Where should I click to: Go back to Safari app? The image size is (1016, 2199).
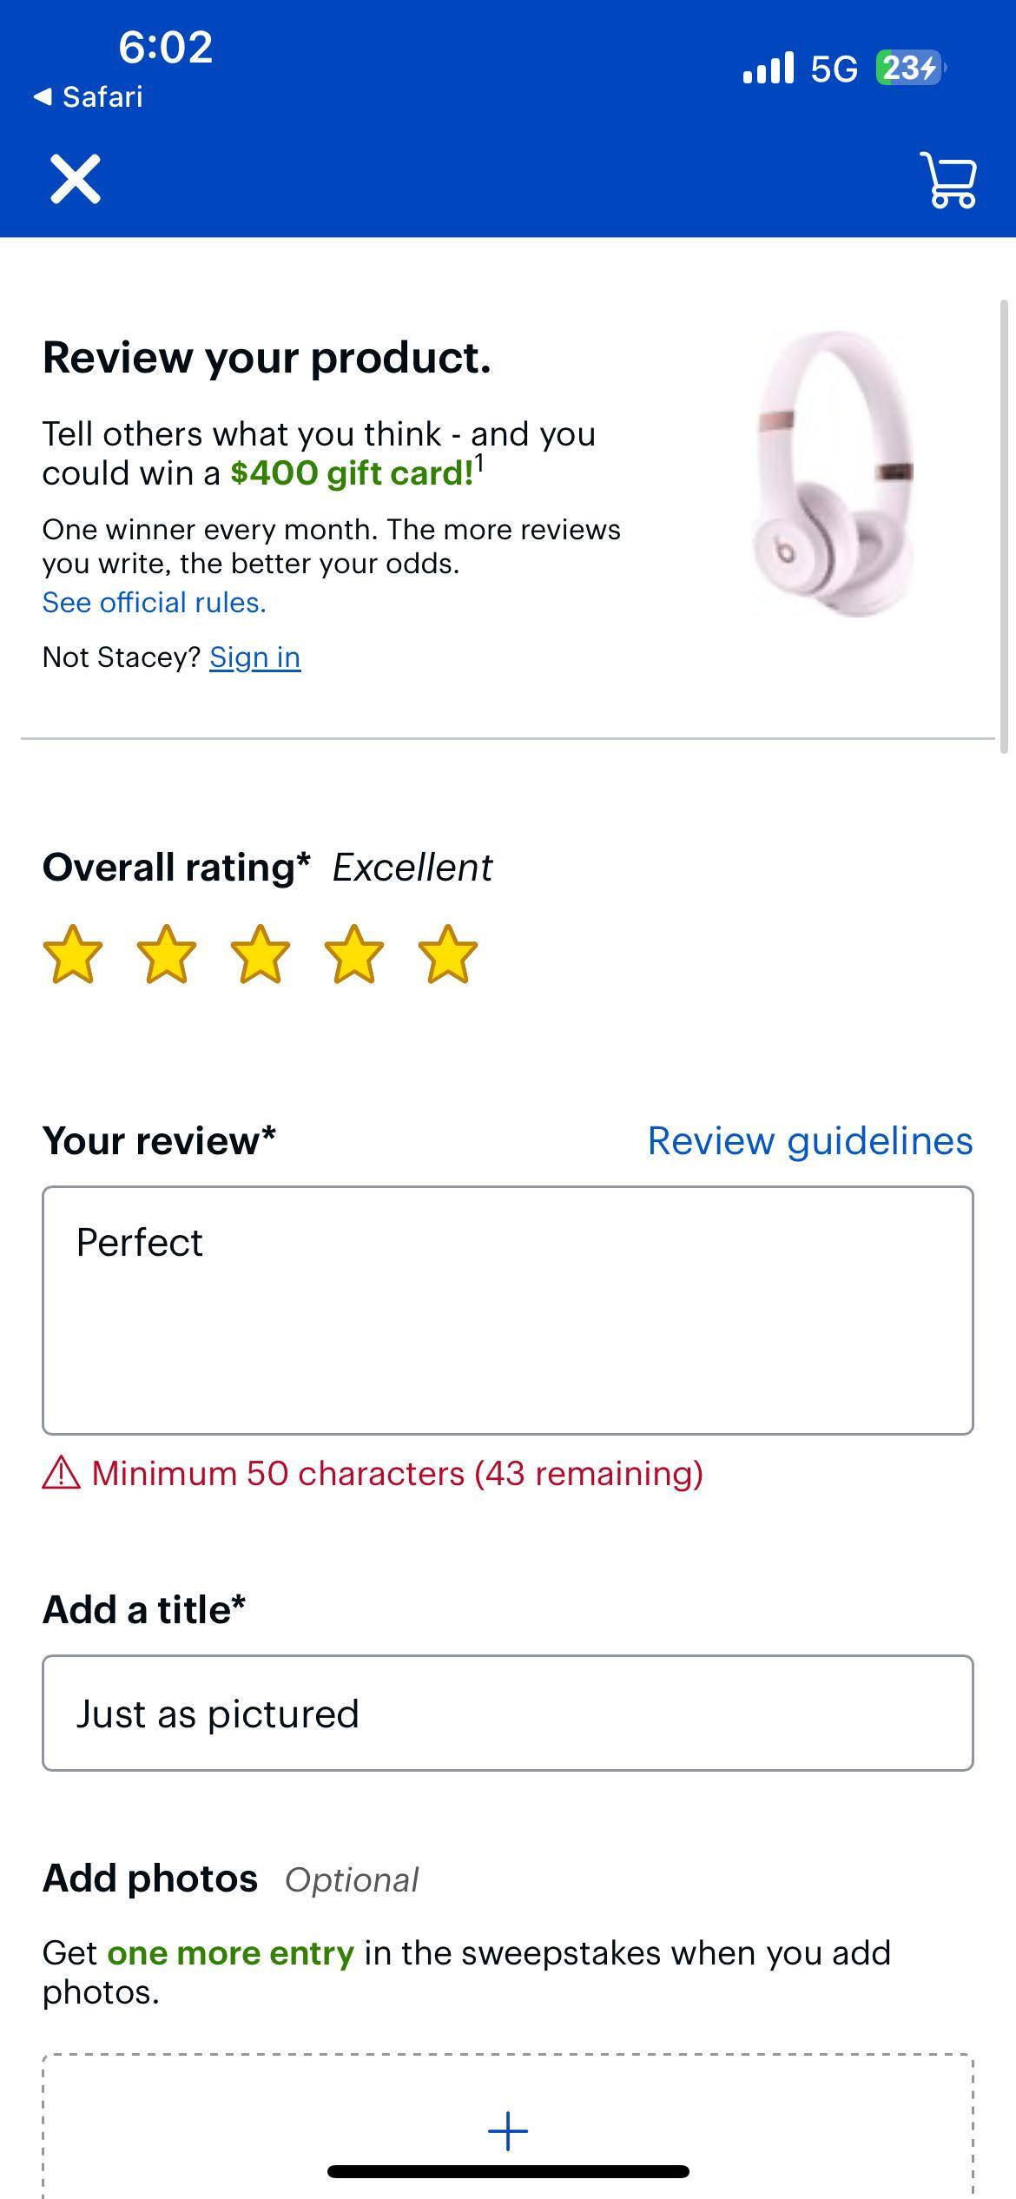tap(89, 96)
